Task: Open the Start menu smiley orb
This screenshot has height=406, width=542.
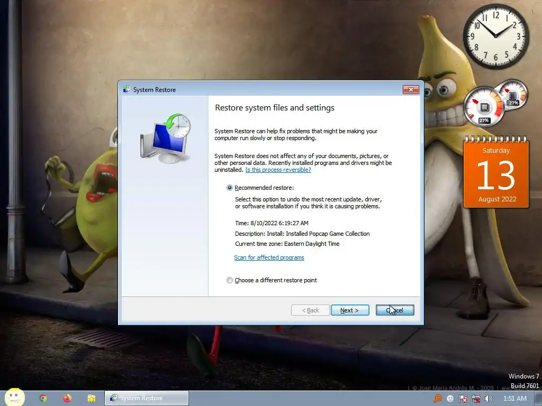Action: pos(14,398)
